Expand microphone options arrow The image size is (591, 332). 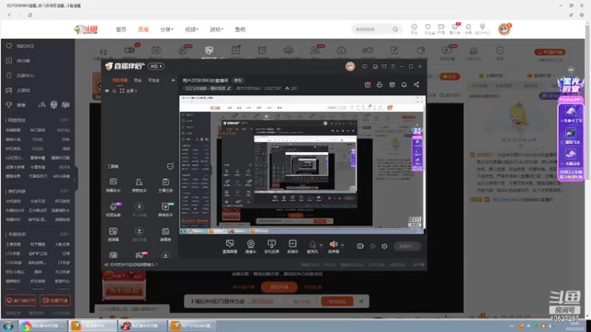click(x=321, y=245)
